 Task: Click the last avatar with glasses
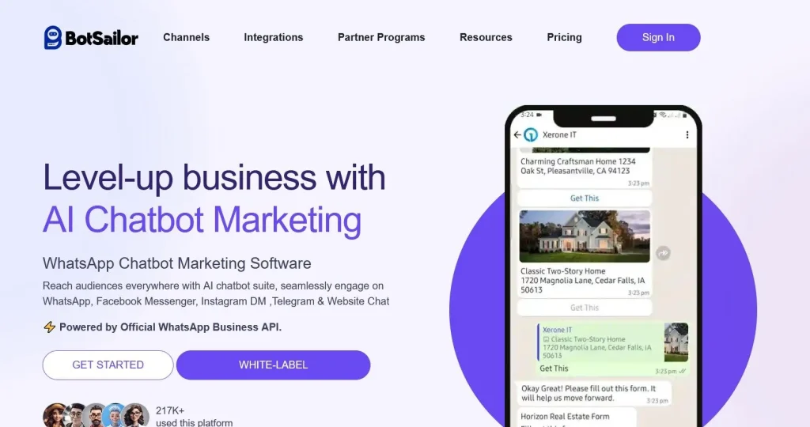(136, 415)
